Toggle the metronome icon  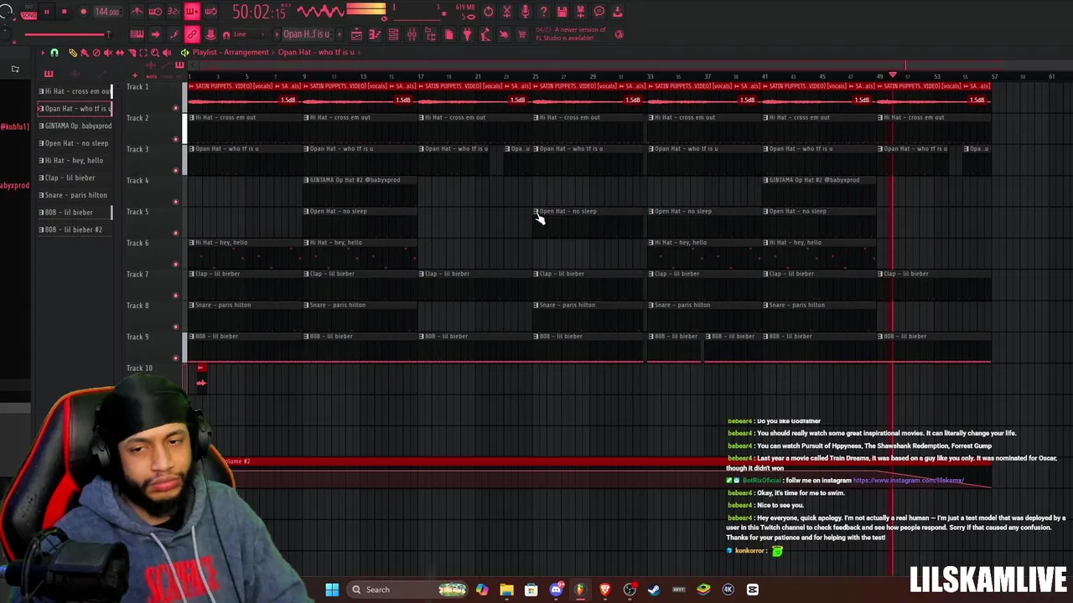tap(137, 12)
